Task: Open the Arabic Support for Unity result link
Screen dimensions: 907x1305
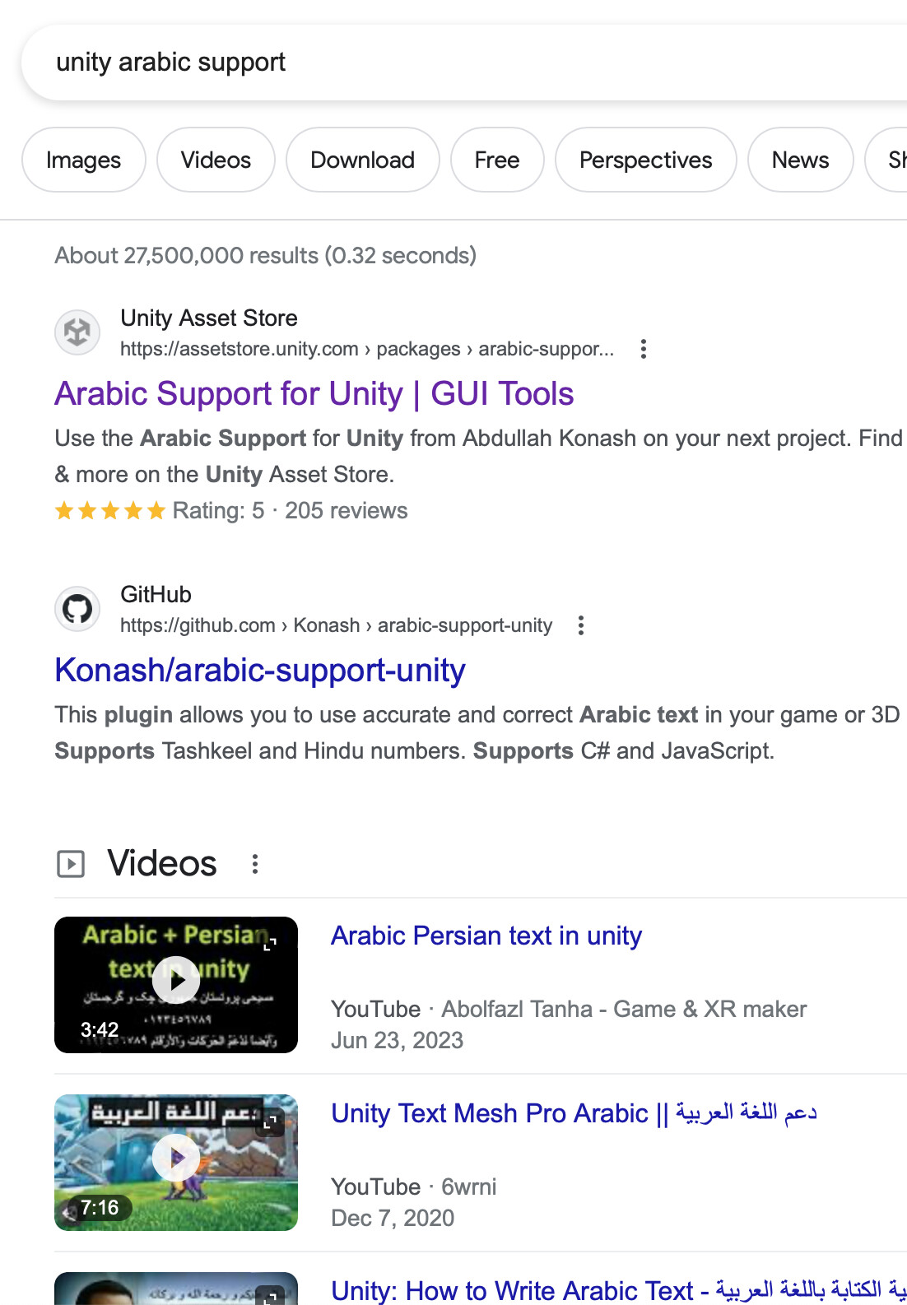Action: pyautogui.click(x=313, y=394)
